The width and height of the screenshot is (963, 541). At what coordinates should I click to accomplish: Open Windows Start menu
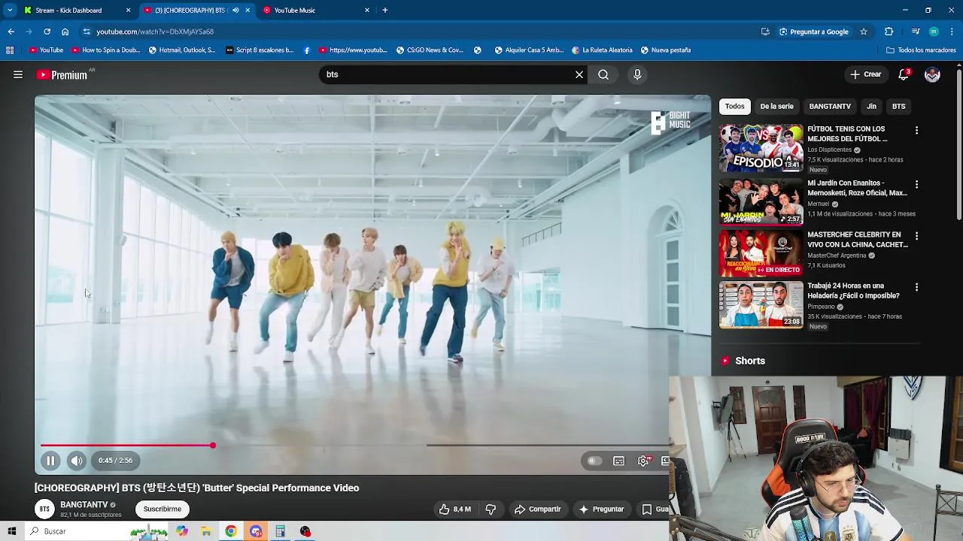[11, 531]
